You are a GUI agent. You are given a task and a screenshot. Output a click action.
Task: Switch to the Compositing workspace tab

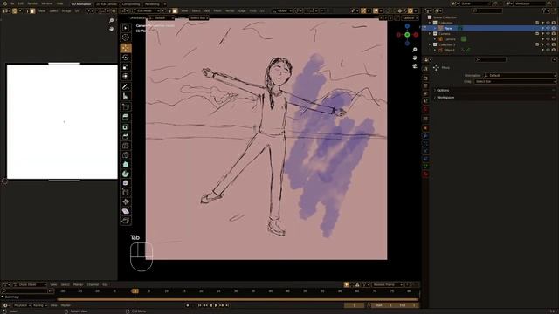click(x=131, y=3)
